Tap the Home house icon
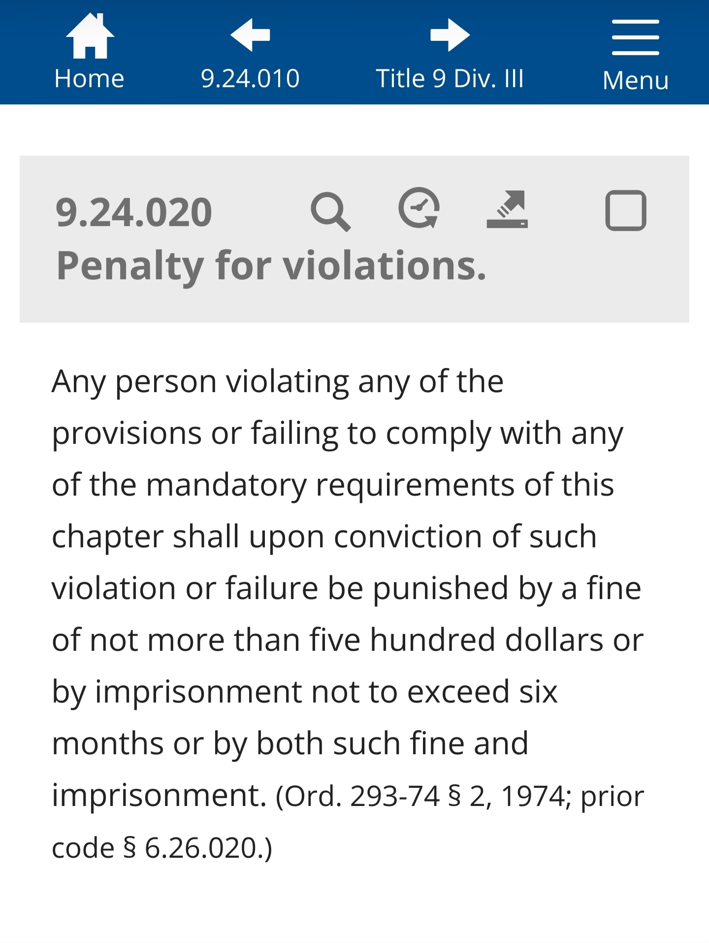The width and height of the screenshot is (709, 943). click(x=90, y=35)
